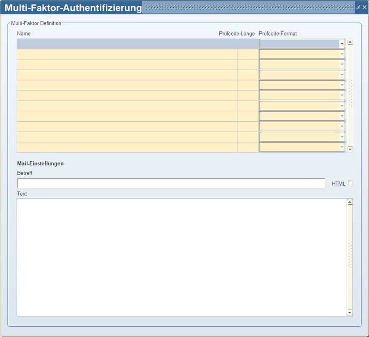369x337 pixels.
Task: Open the first row Prüfcode-Format dropdown
Action: pyautogui.click(x=342, y=44)
